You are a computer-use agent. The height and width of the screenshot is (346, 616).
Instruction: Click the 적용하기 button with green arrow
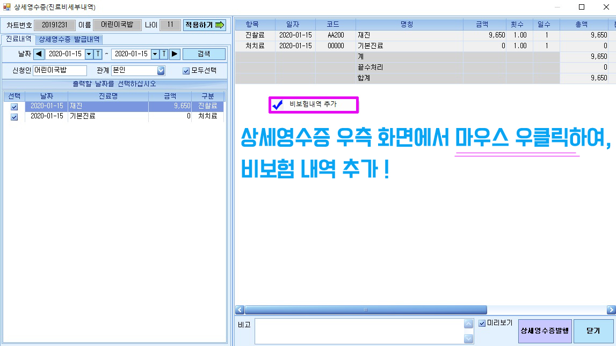[x=204, y=25]
